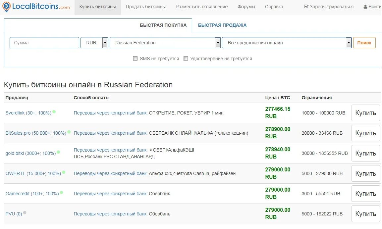Expand the 'Все предложения онлайн' dropdown

[x=287, y=43]
